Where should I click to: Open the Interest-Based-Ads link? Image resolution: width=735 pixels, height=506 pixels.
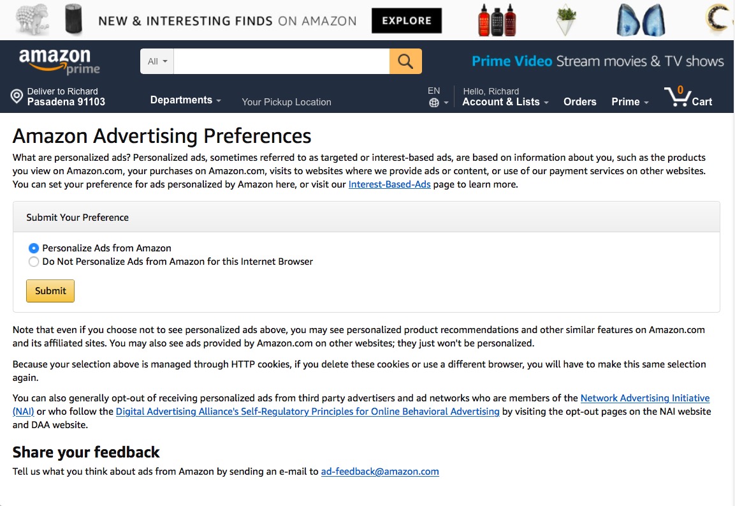point(389,184)
